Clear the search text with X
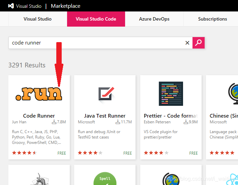 click(187, 43)
